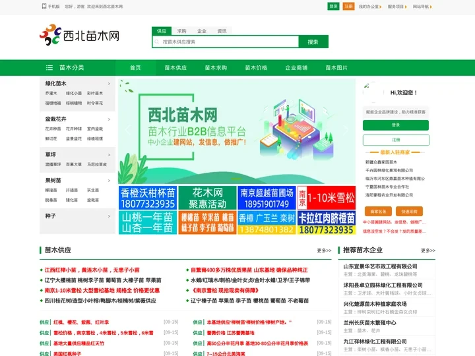The width and height of the screenshot is (475, 356).
Task: Open the 我的办公室 dropdown in top bar
Action: pos(370,7)
